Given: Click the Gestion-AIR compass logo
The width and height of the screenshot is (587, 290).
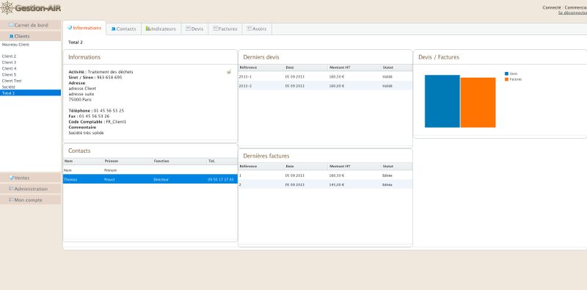Looking at the screenshot, I should click(7, 8).
